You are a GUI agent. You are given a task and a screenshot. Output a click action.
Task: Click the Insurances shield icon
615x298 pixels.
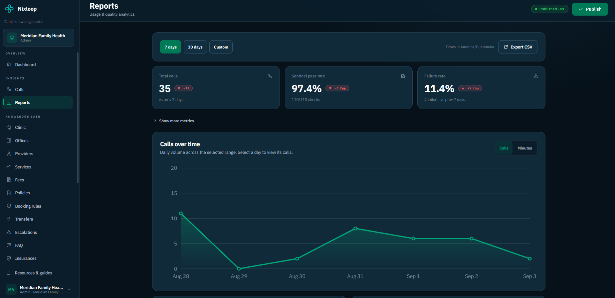pos(9,258)
